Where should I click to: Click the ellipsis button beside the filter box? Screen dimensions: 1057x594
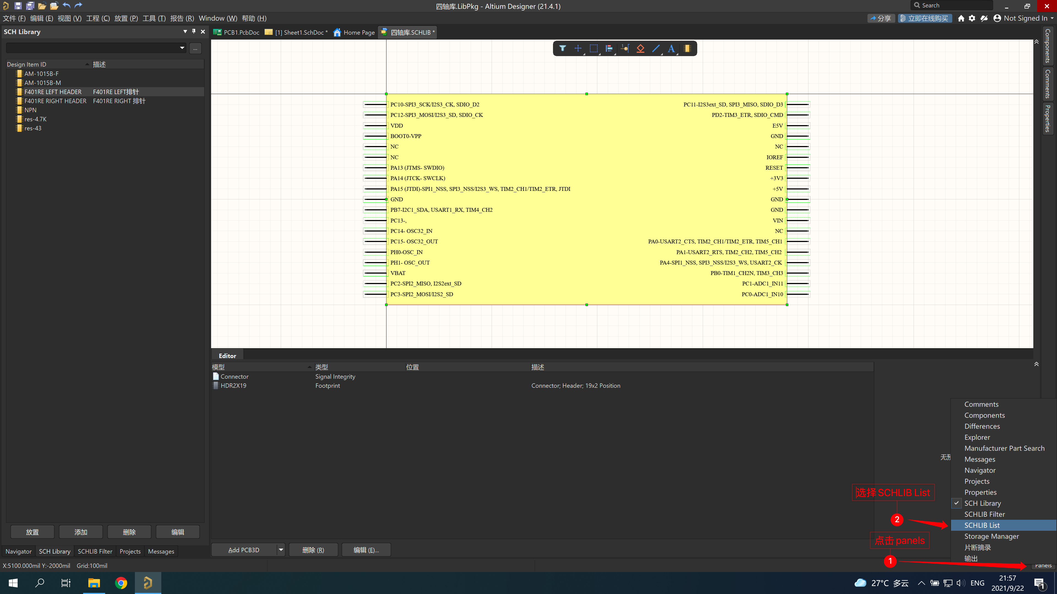[195, 48]
